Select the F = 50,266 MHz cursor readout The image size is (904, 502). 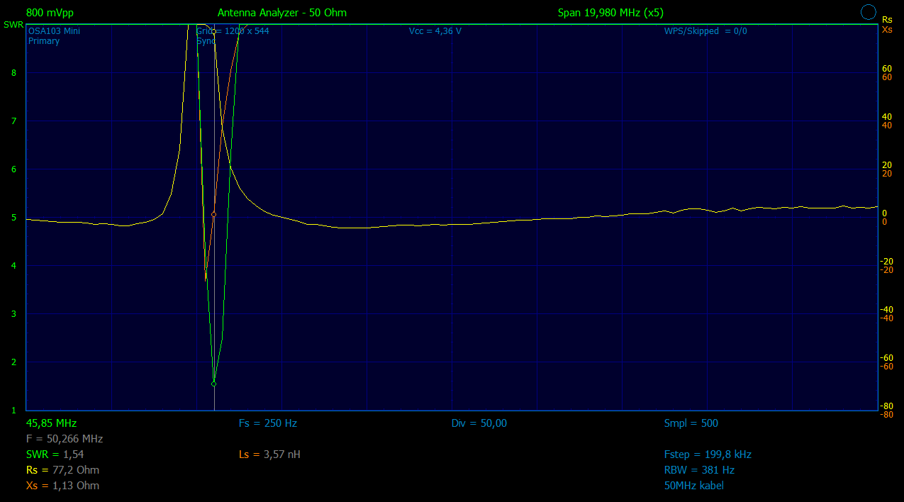[x=65, y=439]
